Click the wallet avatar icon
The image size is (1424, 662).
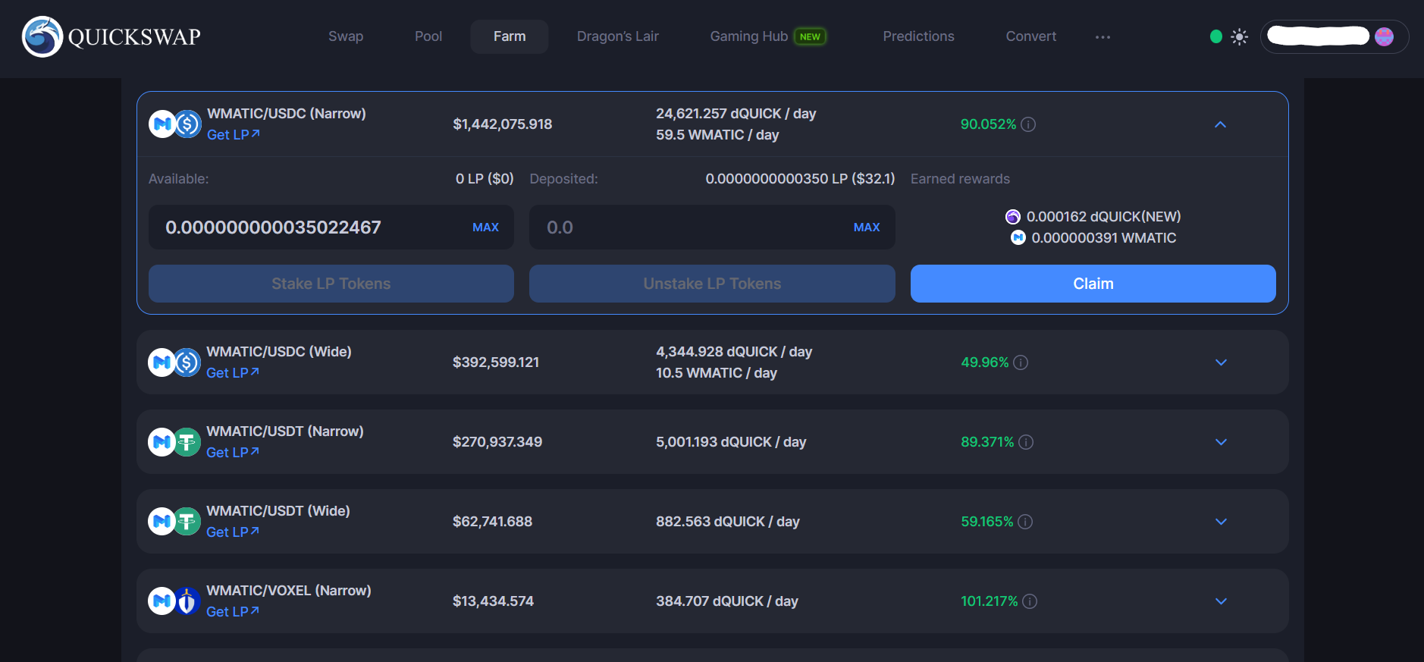pyautogui.click(x=1384, y=36)
